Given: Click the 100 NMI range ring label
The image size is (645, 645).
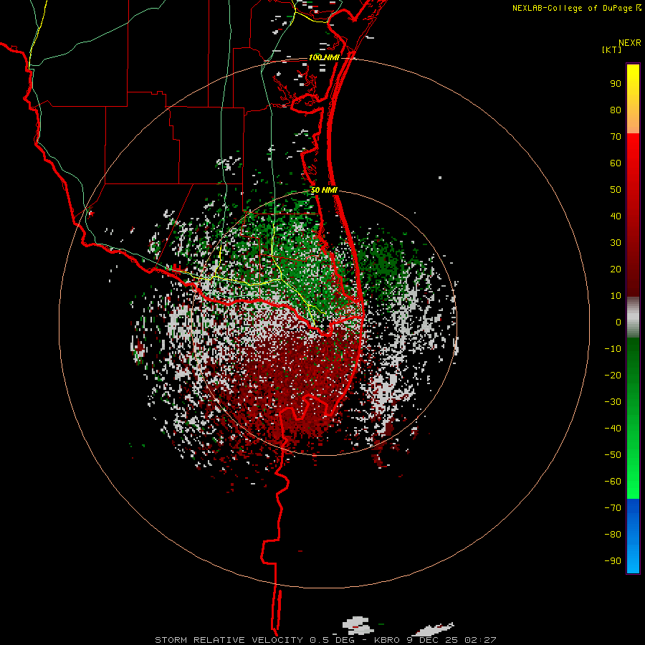Looking at the screenshot, I should click(x=324, y=57).
